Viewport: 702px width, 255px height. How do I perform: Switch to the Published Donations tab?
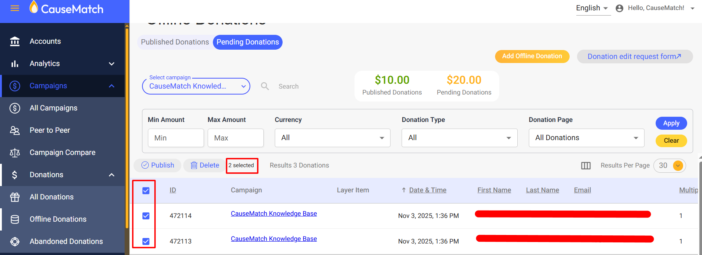coord(175,42)
